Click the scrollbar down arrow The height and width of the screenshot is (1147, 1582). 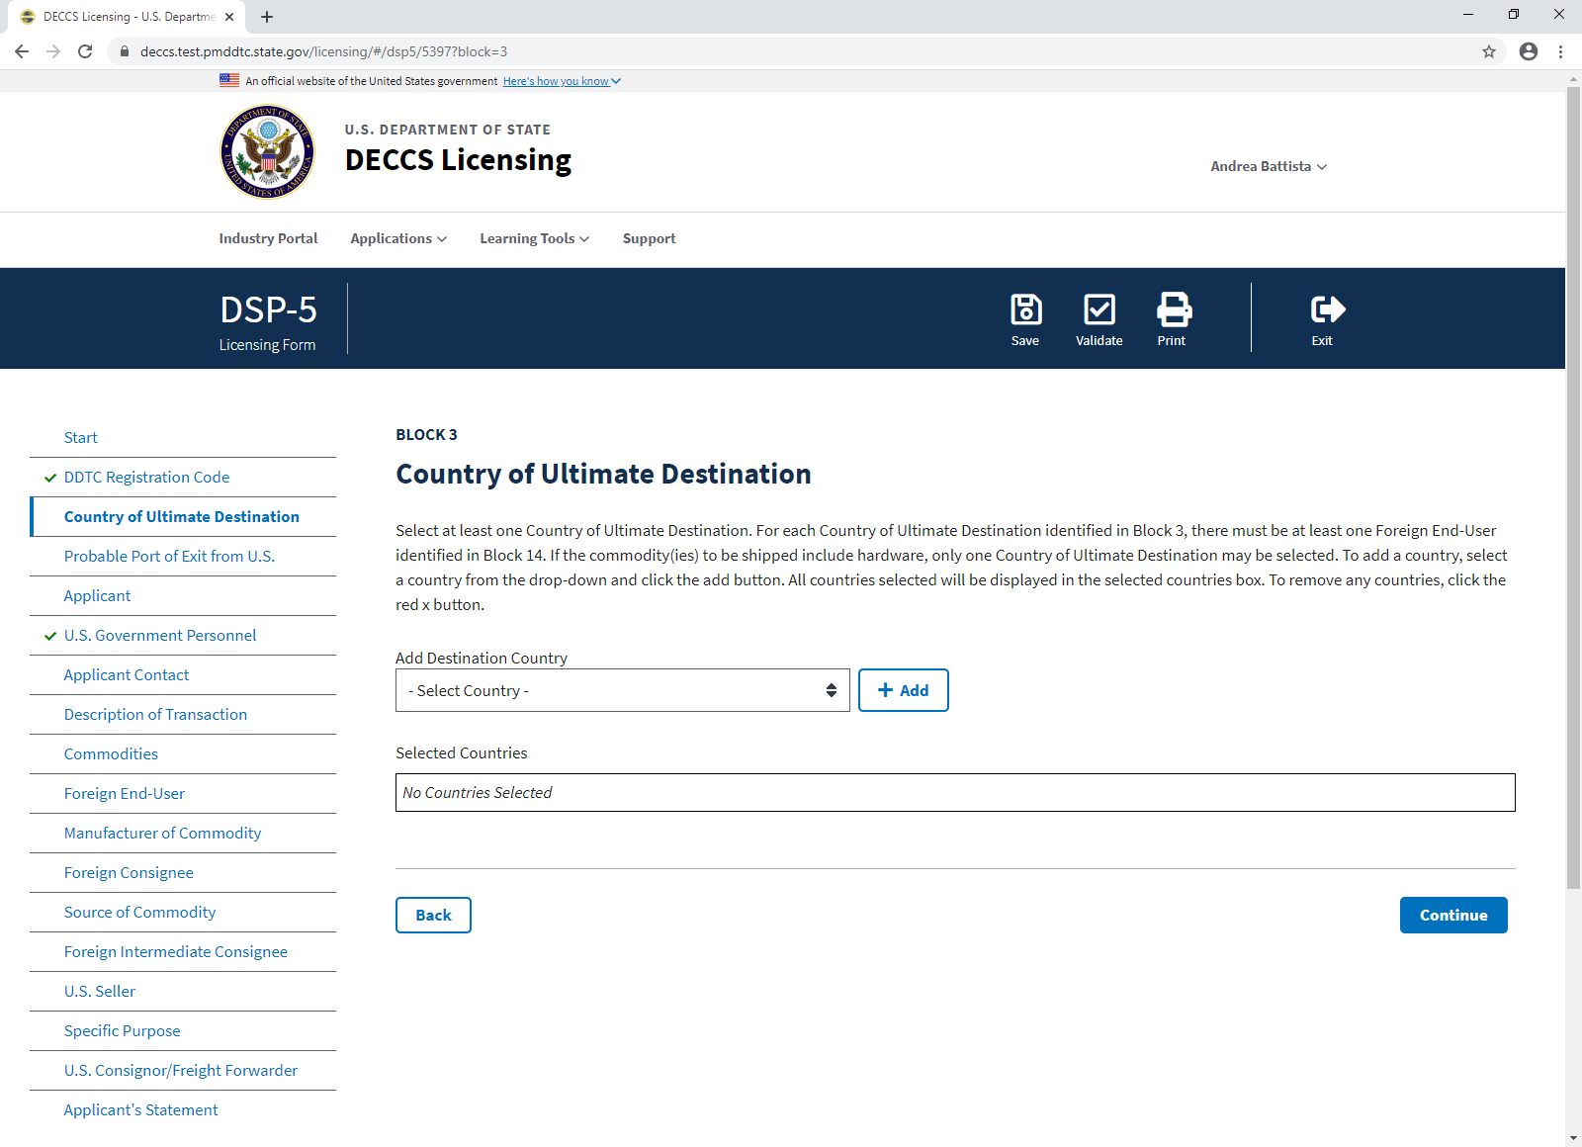click(x=1574, y=1138)
